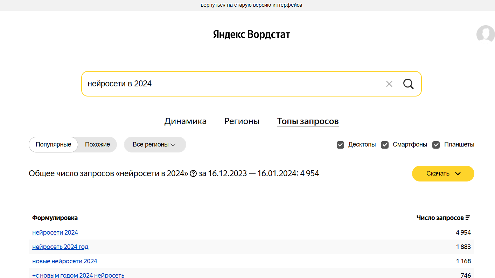This screenshot has width=495, height=278.
Task: Click the 1 168 count value
Action: click(x=463, y=261)
